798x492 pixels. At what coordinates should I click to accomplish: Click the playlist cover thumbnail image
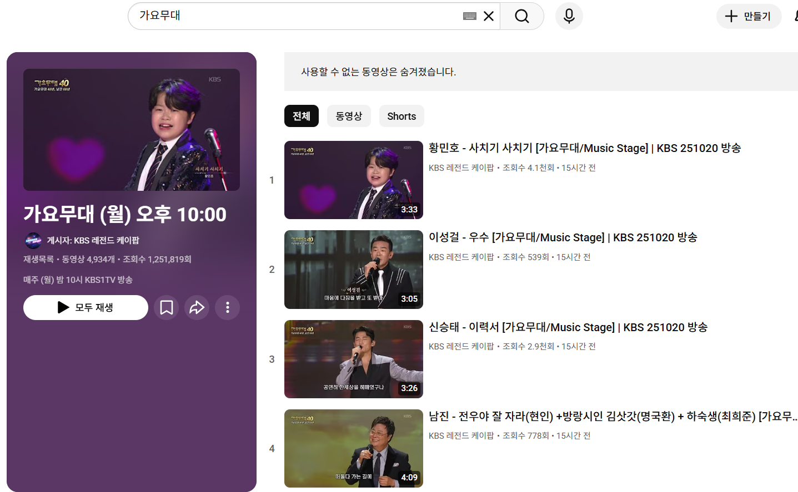coord(132,130)
